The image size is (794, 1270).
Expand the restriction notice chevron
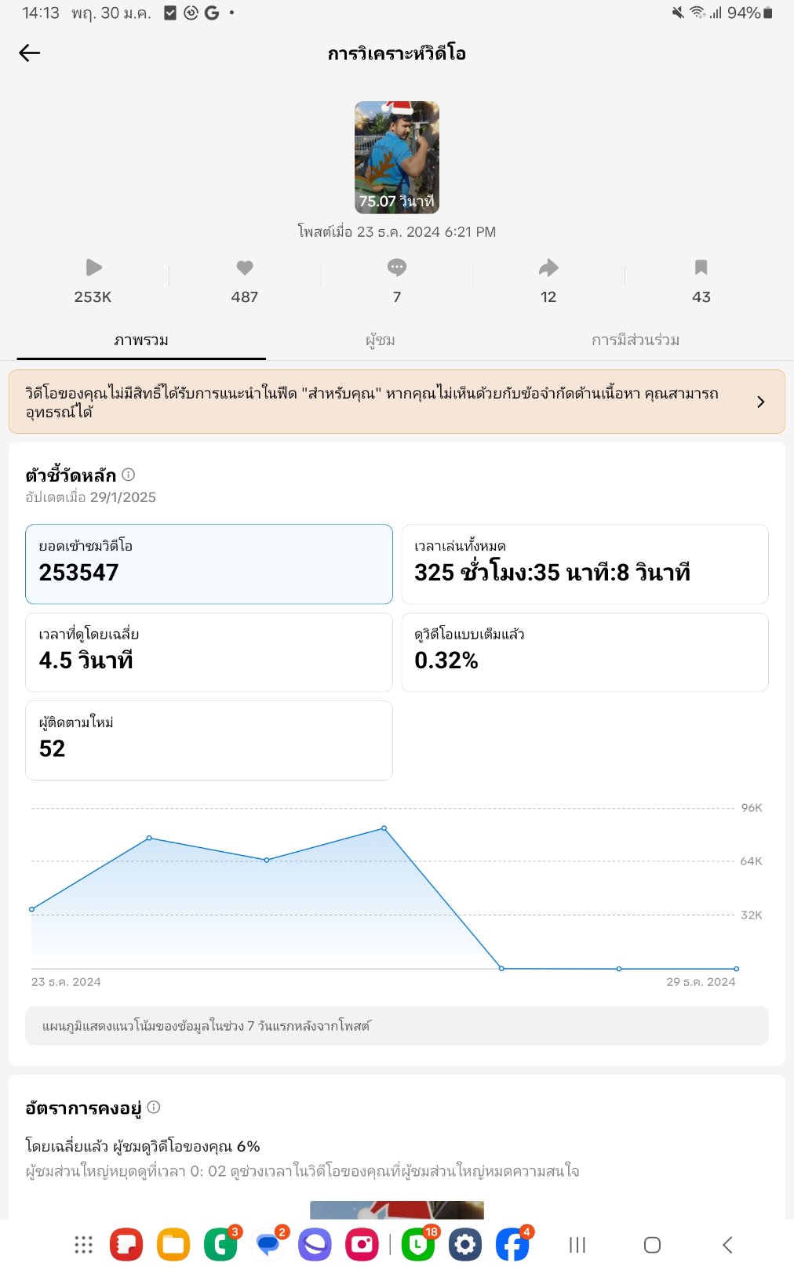[760, 402]
